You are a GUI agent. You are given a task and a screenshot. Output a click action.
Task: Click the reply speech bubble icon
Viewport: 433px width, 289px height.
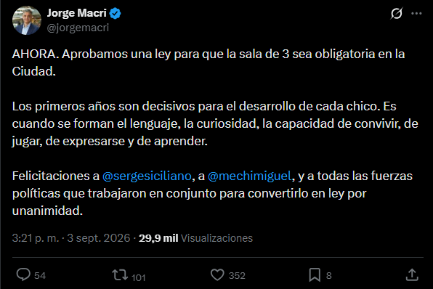[23, 274]
